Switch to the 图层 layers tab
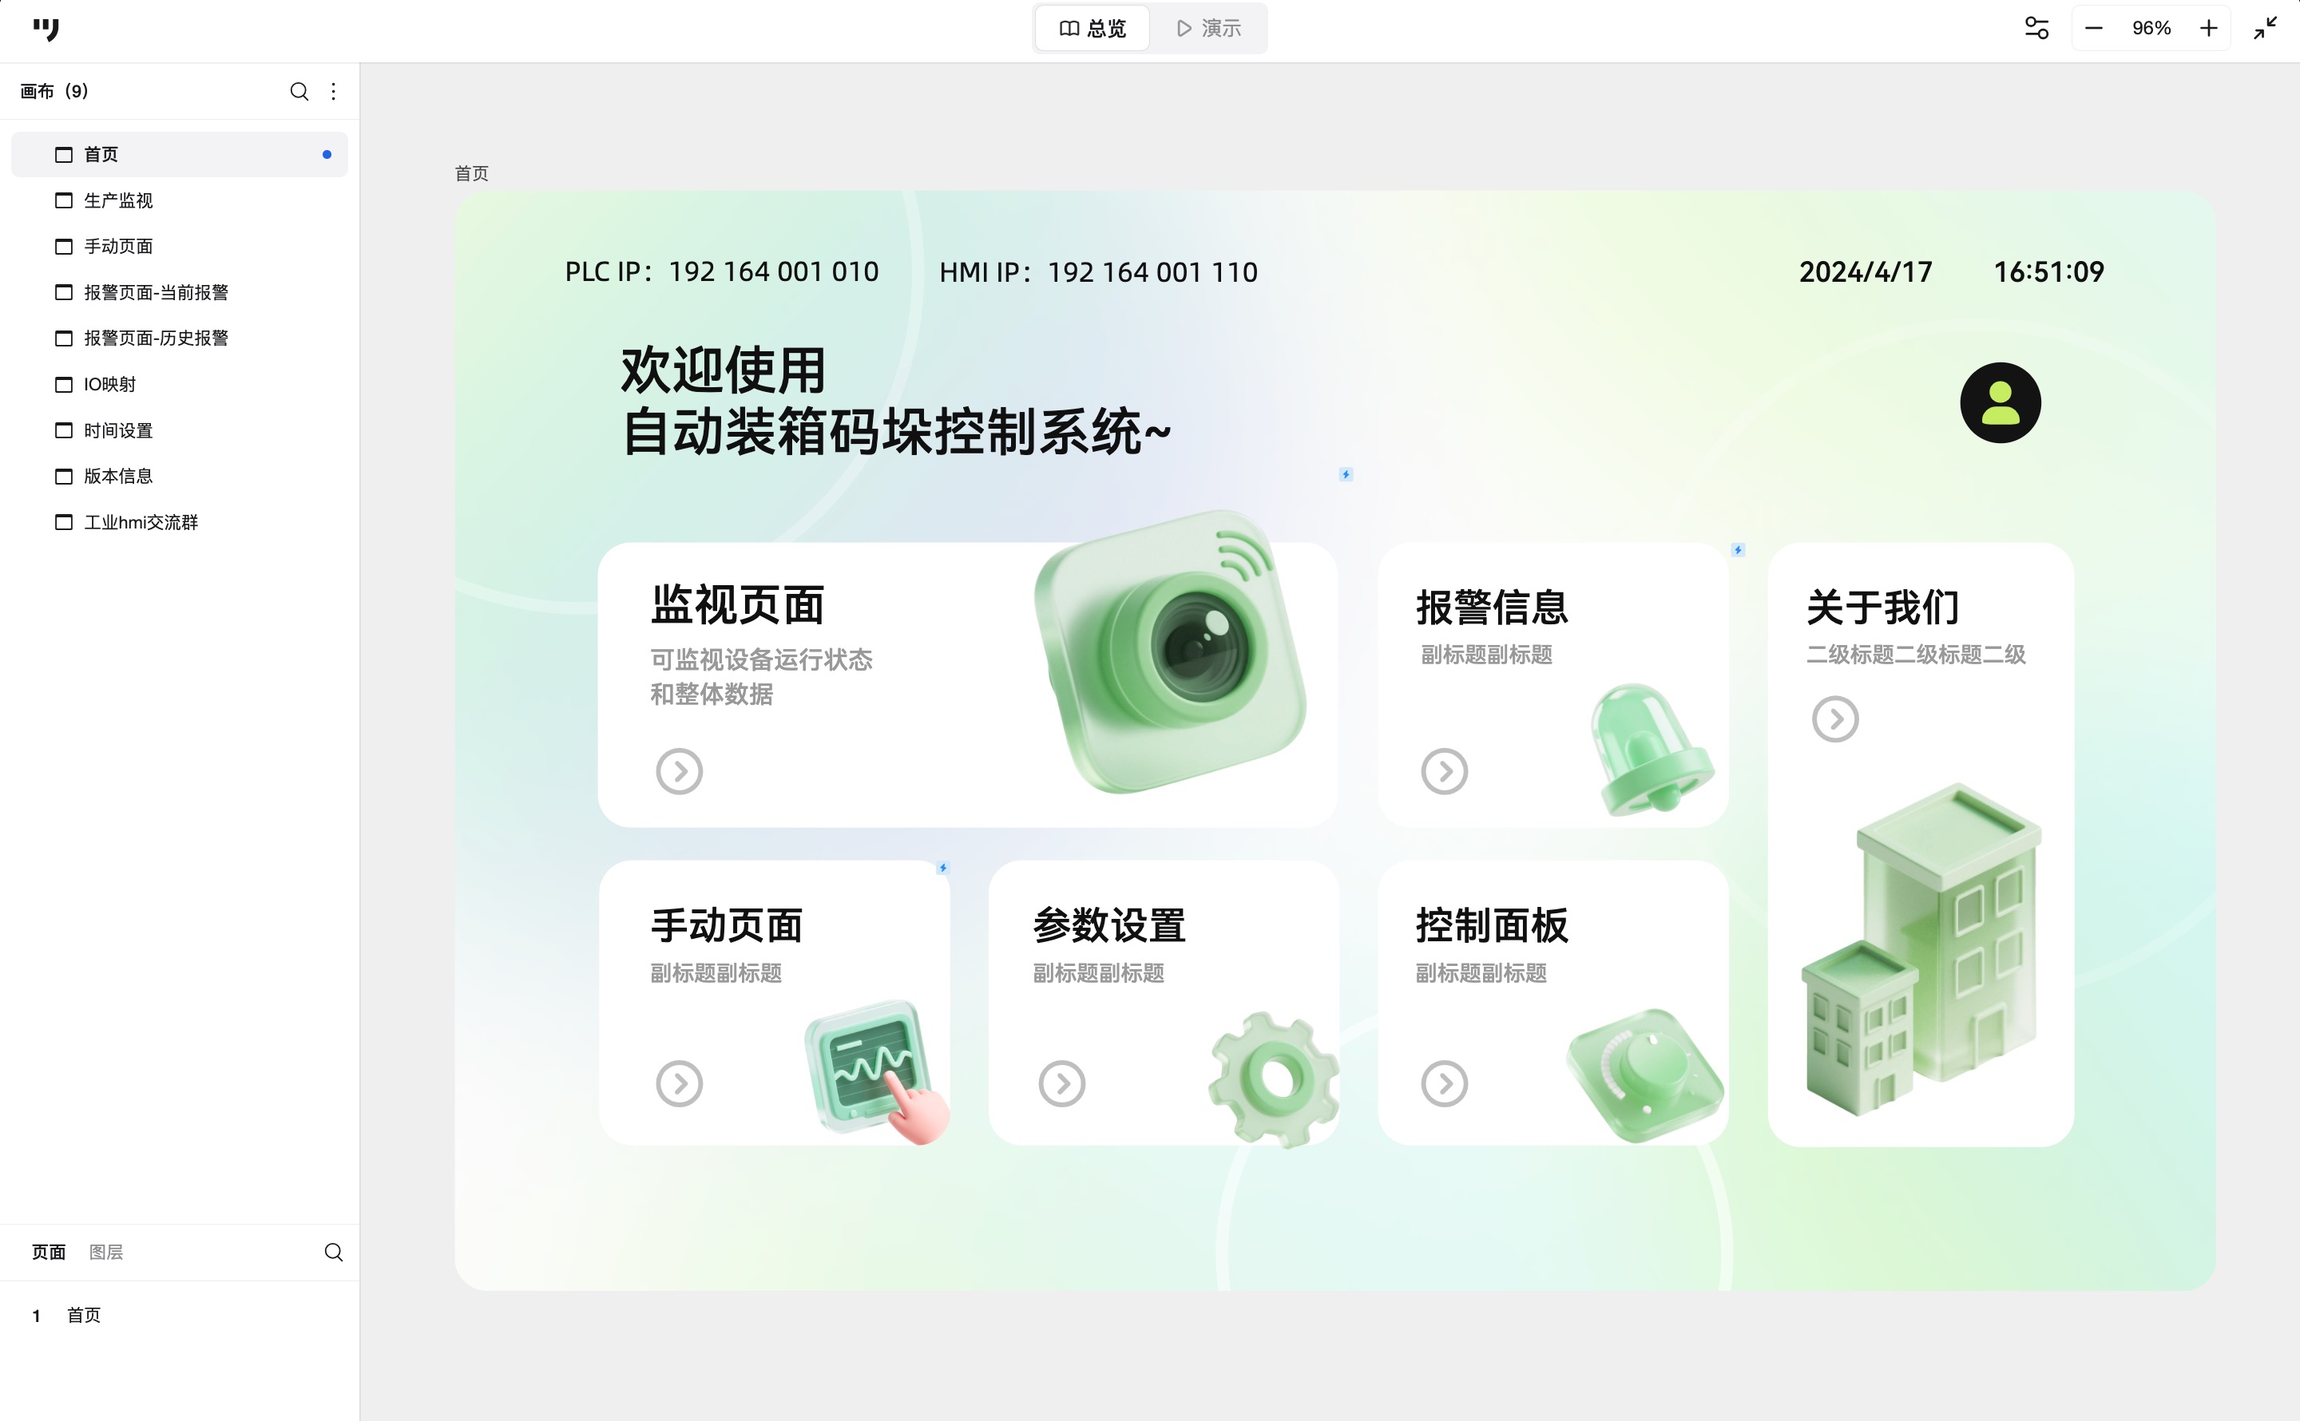The width and height of the screenshot is (2300, 1421). (x=106, y=1252)
